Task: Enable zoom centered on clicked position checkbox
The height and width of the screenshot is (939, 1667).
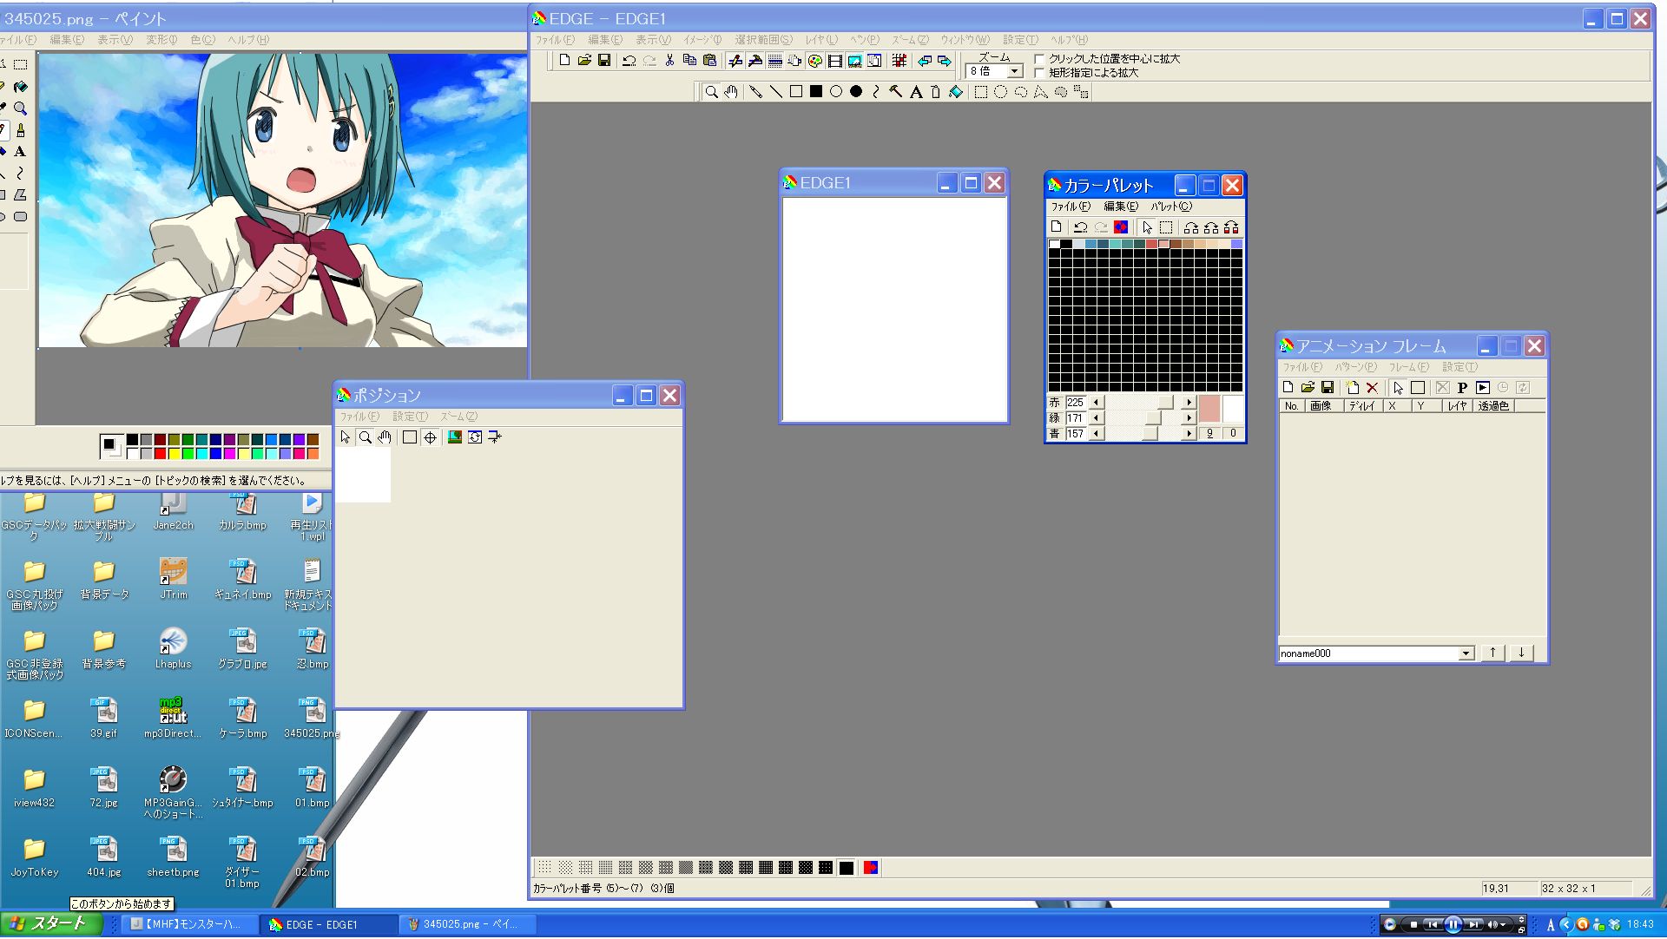Action: [x=1038, y=58]
